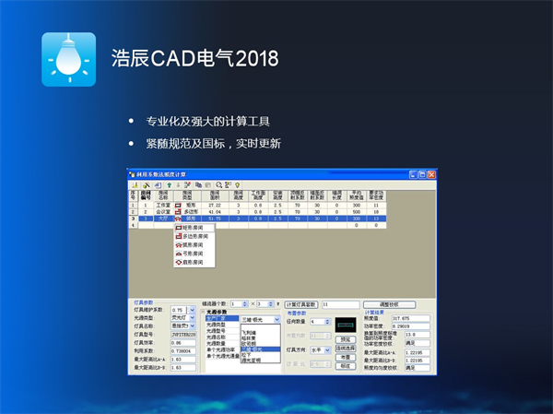Viewport: 553px width, 414px height.
Task: Click the 调整校核 button
Action: point(389,304)
